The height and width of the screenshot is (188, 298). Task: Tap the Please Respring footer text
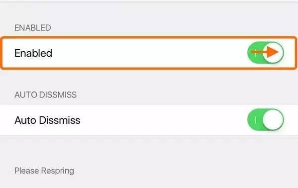point(44,171)
